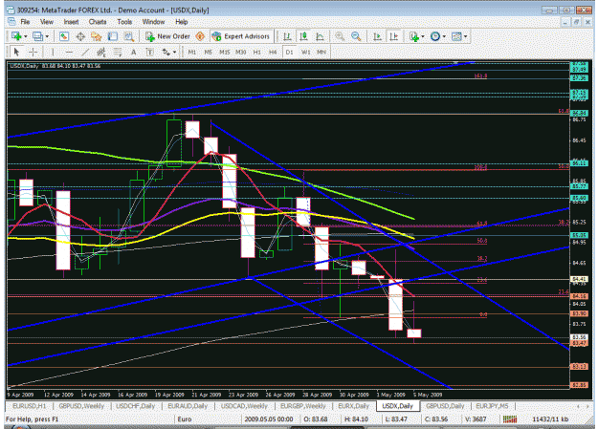The width and height of the screenshot is (598, 429).
Task: Open the Window menu
Action: 153,22
